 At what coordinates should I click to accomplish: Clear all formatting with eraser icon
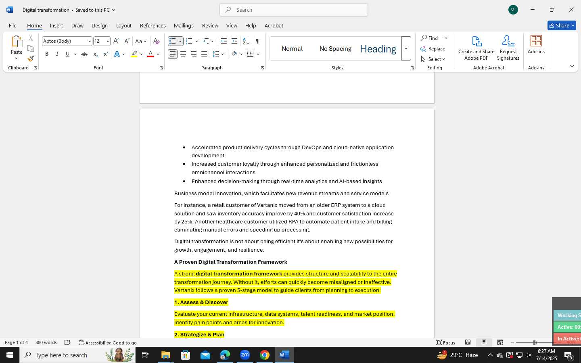157,41
